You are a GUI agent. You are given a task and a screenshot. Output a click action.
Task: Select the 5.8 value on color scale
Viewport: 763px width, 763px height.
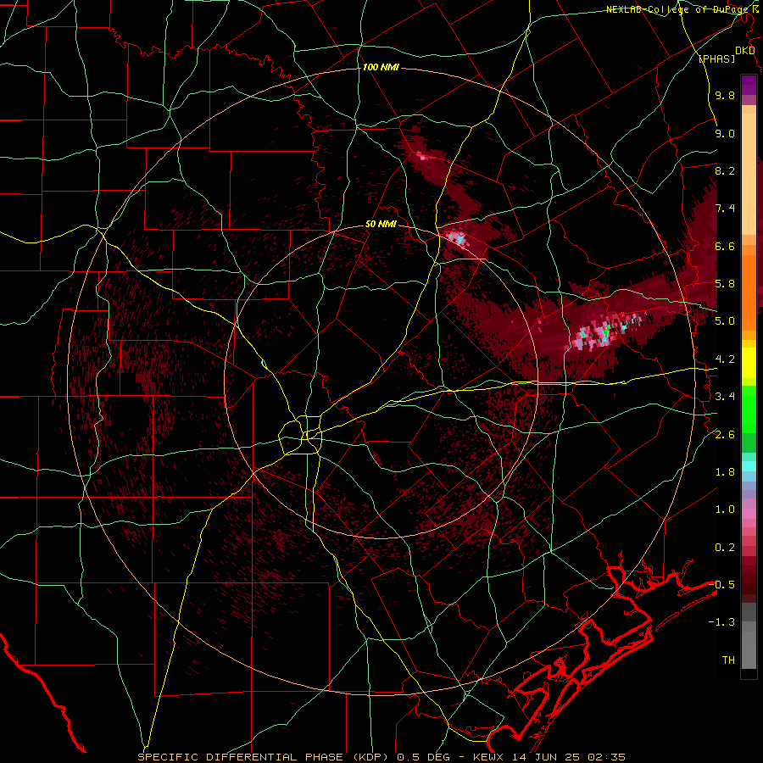click(x=725, y=284)
